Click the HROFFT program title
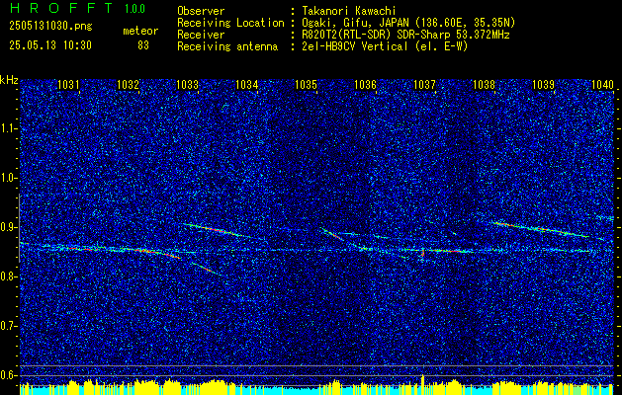Screen dimensions: 622x395 (x=61, y=8)
